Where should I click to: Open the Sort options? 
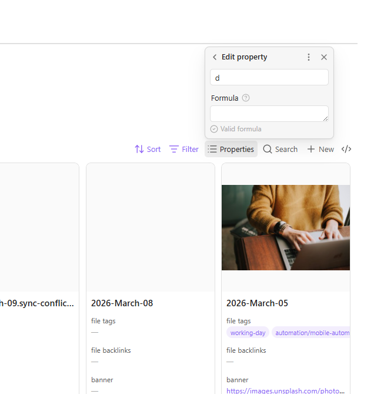tap(148, 149)
